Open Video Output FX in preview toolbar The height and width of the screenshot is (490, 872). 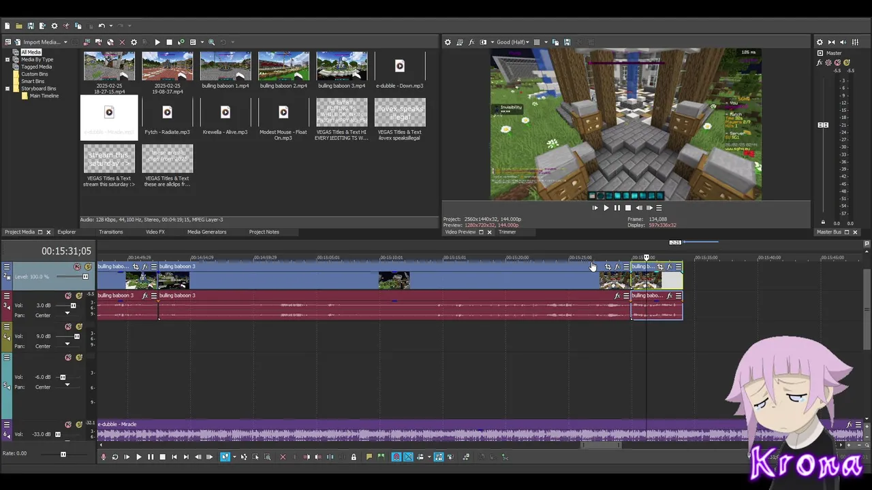471,42
